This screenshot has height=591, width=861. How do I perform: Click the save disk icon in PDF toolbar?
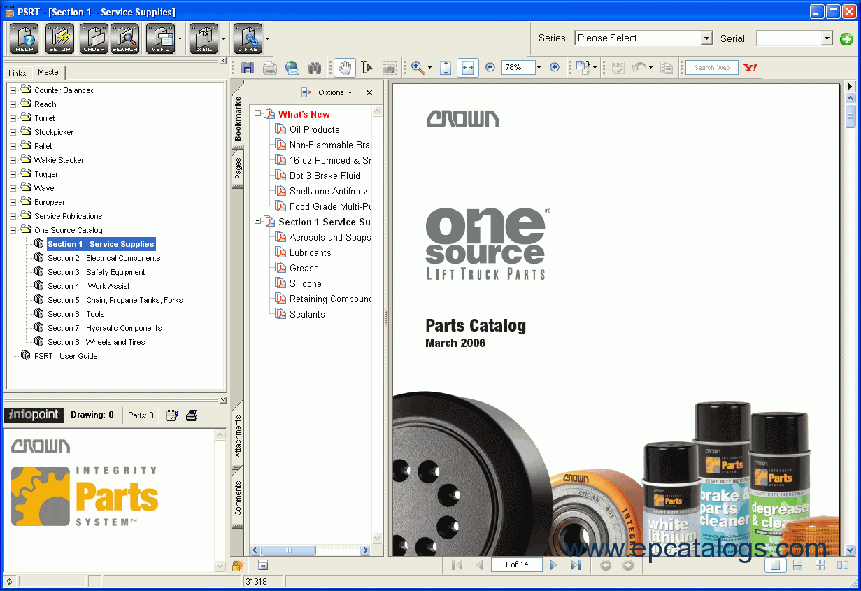click(248, 68)
